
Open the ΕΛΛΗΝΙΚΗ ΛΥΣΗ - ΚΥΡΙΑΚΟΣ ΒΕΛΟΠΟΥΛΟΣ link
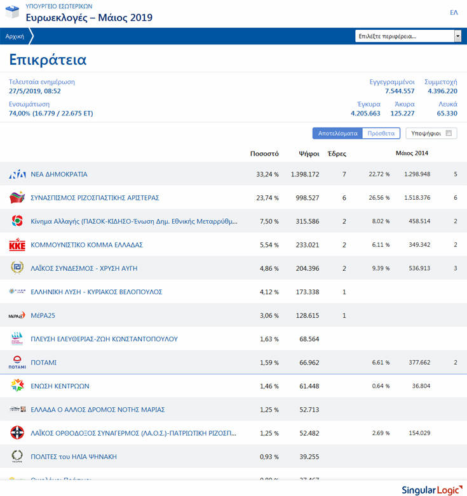click(x=97, y=292)
